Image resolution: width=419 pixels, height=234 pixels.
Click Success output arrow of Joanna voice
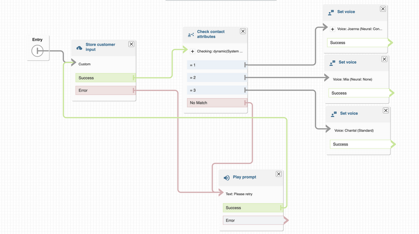pyautogui.click(x=390, y=42)
